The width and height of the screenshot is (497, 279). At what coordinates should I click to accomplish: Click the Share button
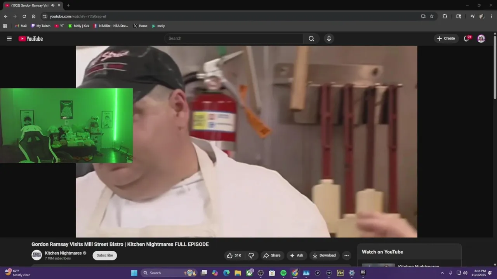point(272,255)
